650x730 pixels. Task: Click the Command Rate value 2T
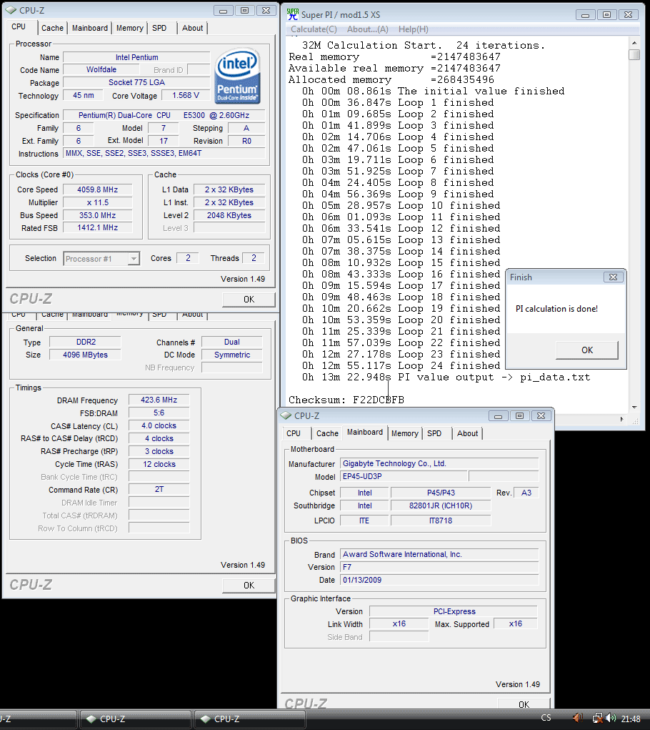tap(159, 489)
